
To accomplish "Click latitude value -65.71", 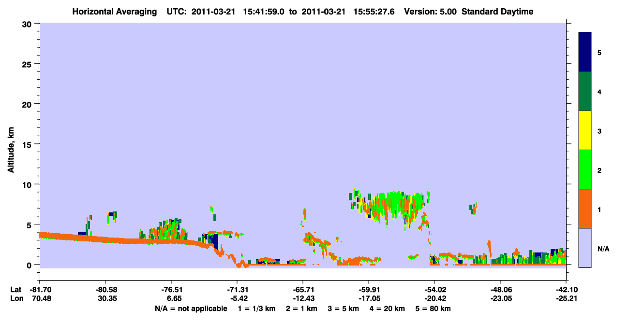I will pos(303,290).
